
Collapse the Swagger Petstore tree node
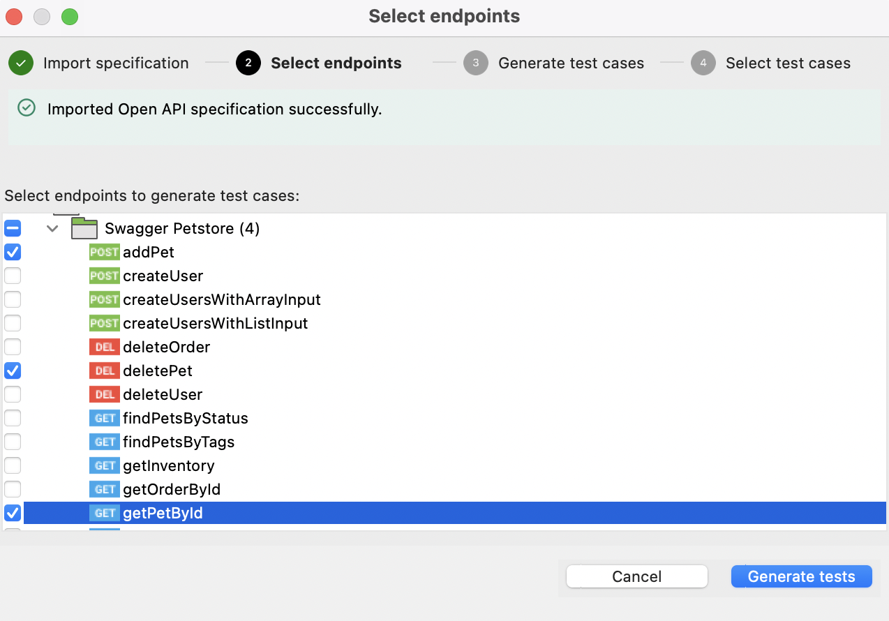coord(52,228)
